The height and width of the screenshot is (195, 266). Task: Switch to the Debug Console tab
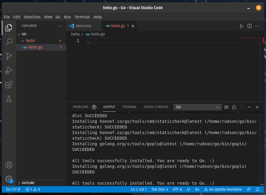coord(156,107)
